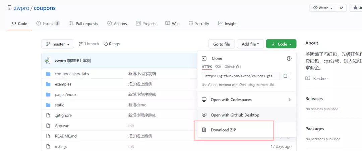Toggle the green Code dropdown button

coord(281,44)
